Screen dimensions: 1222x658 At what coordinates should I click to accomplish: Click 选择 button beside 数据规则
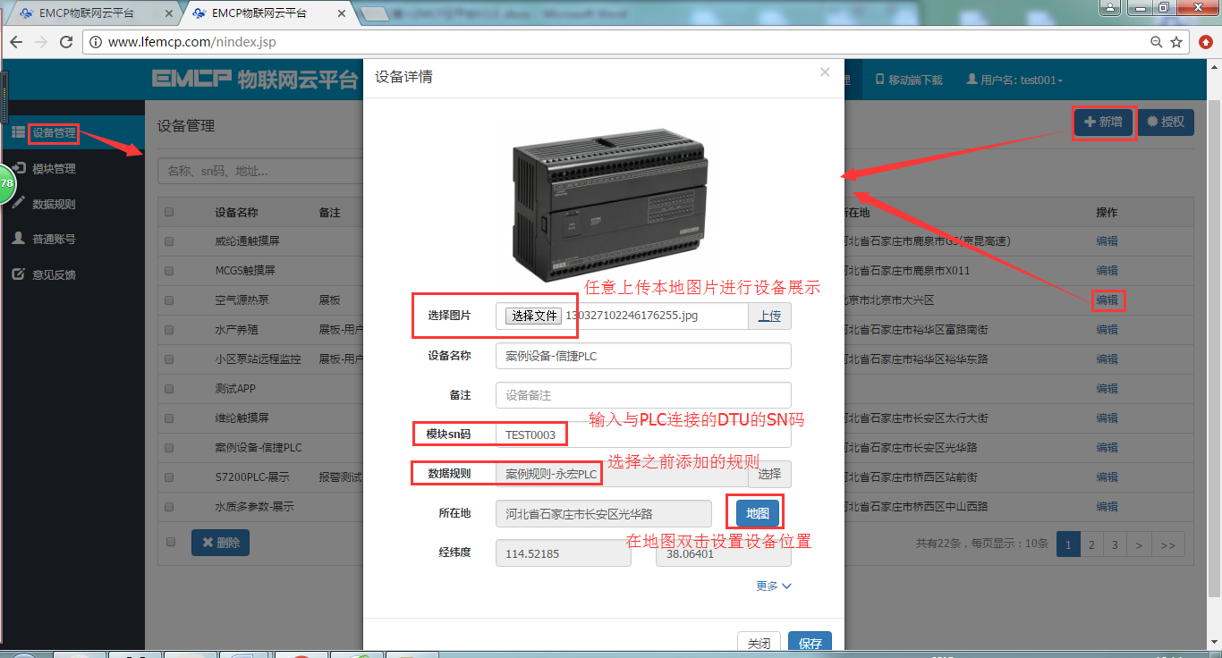pos(769,474)
